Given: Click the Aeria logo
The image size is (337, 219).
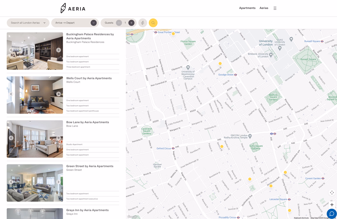Looking at the screenshot, I should pos(73,8).
